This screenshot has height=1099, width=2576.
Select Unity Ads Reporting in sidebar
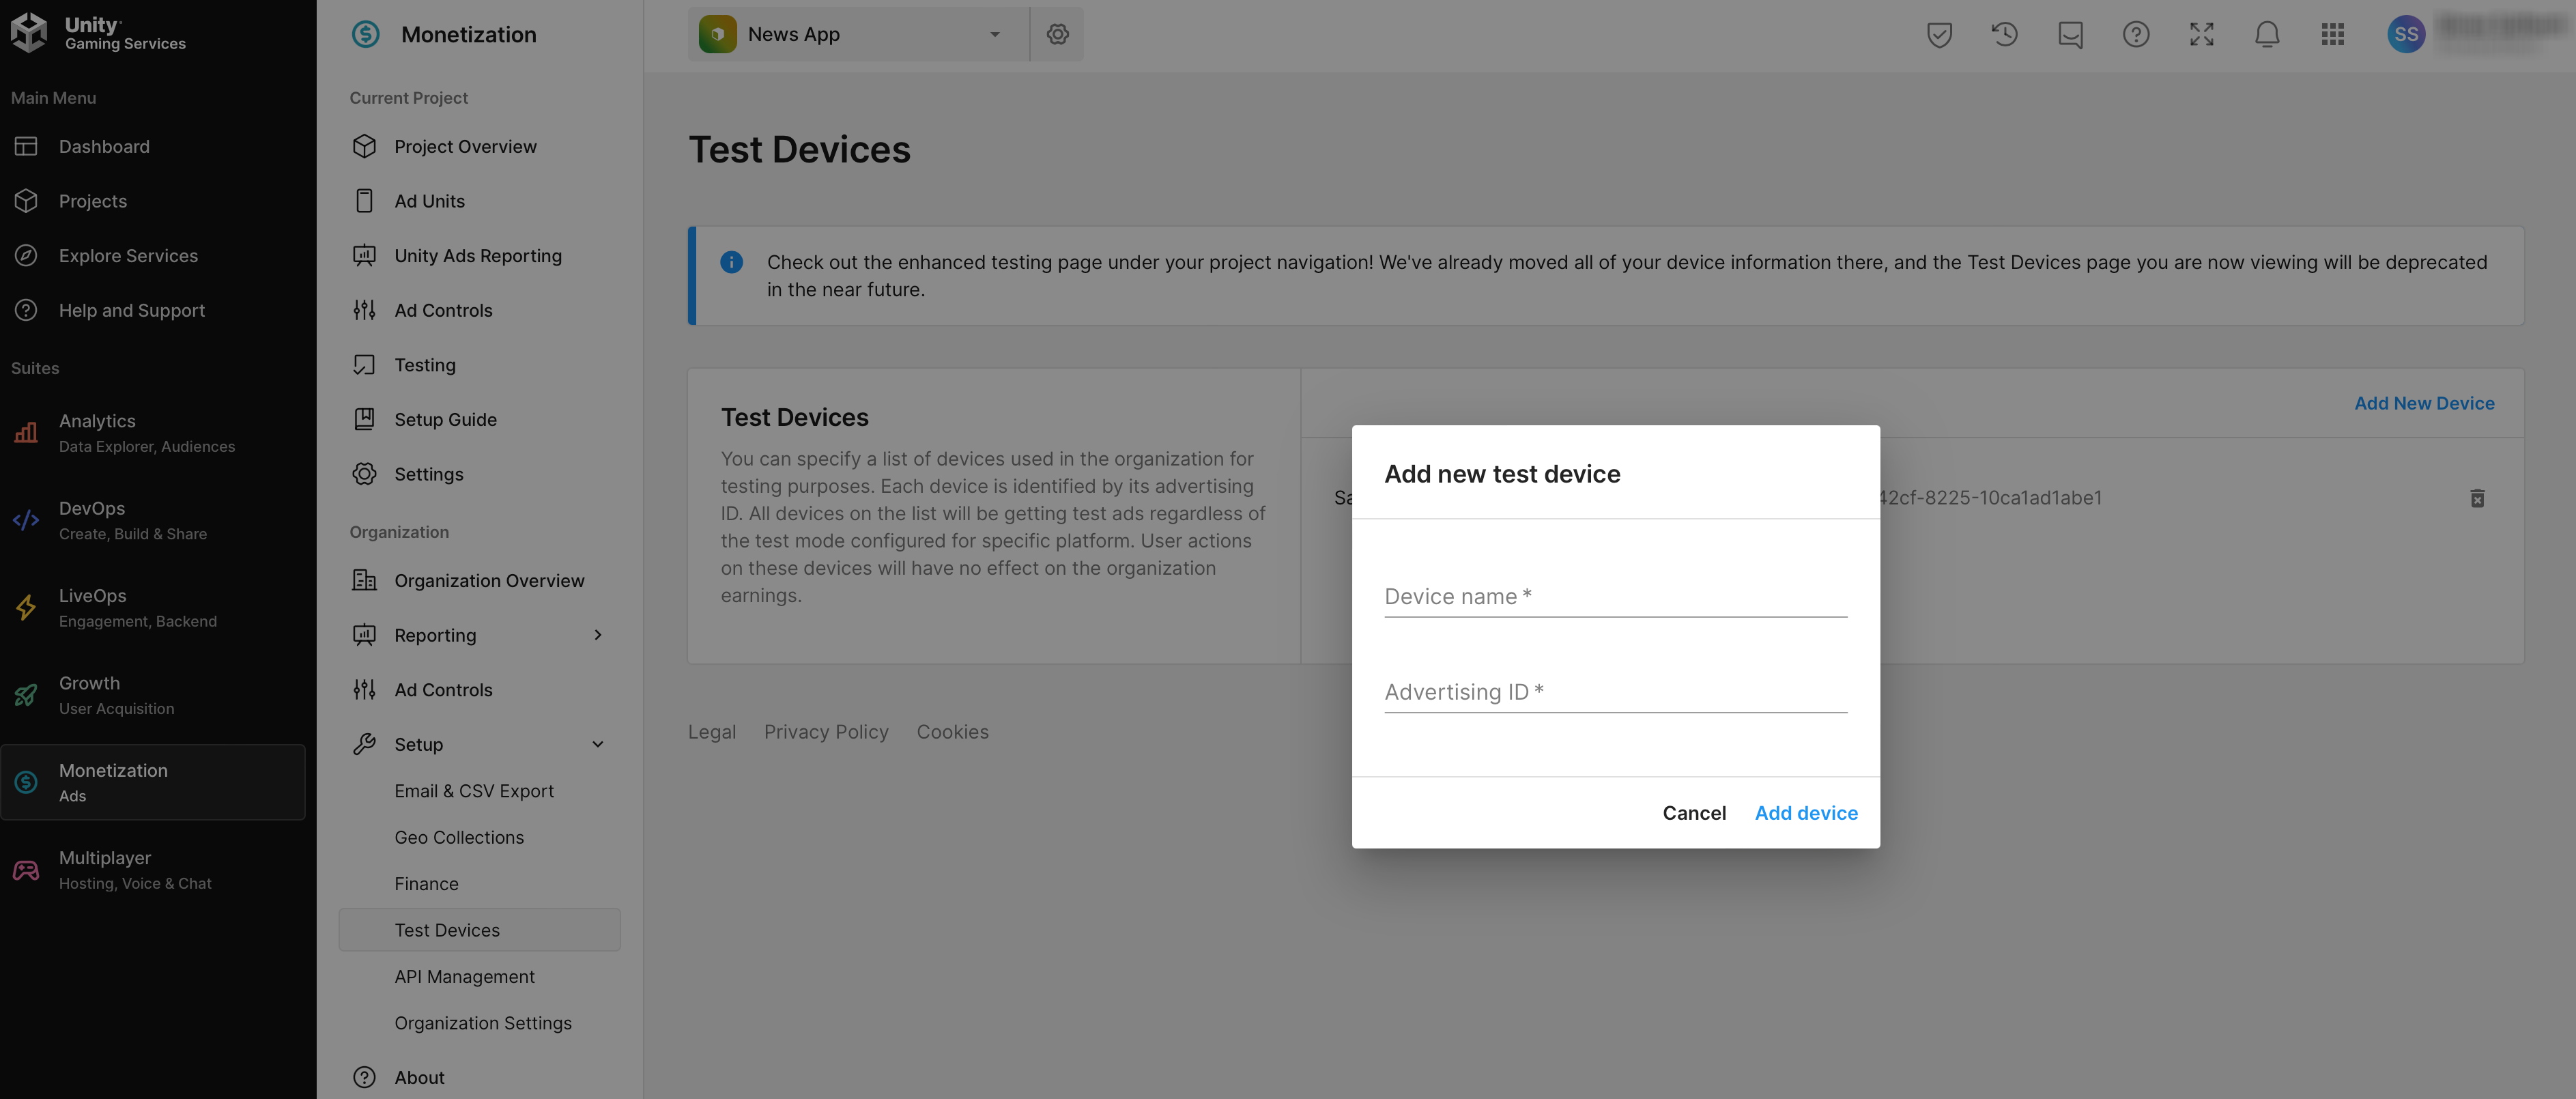[477, 256]
